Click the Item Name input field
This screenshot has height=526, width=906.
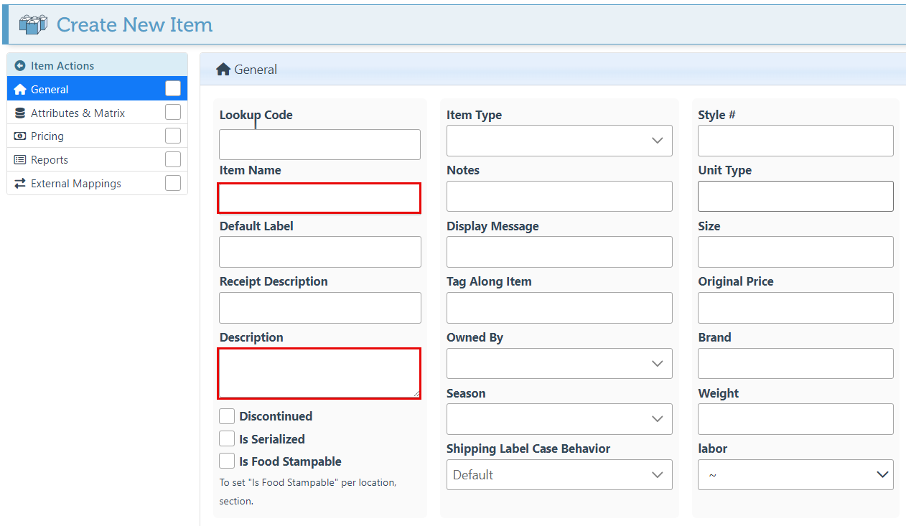click(x=319, y=198)
